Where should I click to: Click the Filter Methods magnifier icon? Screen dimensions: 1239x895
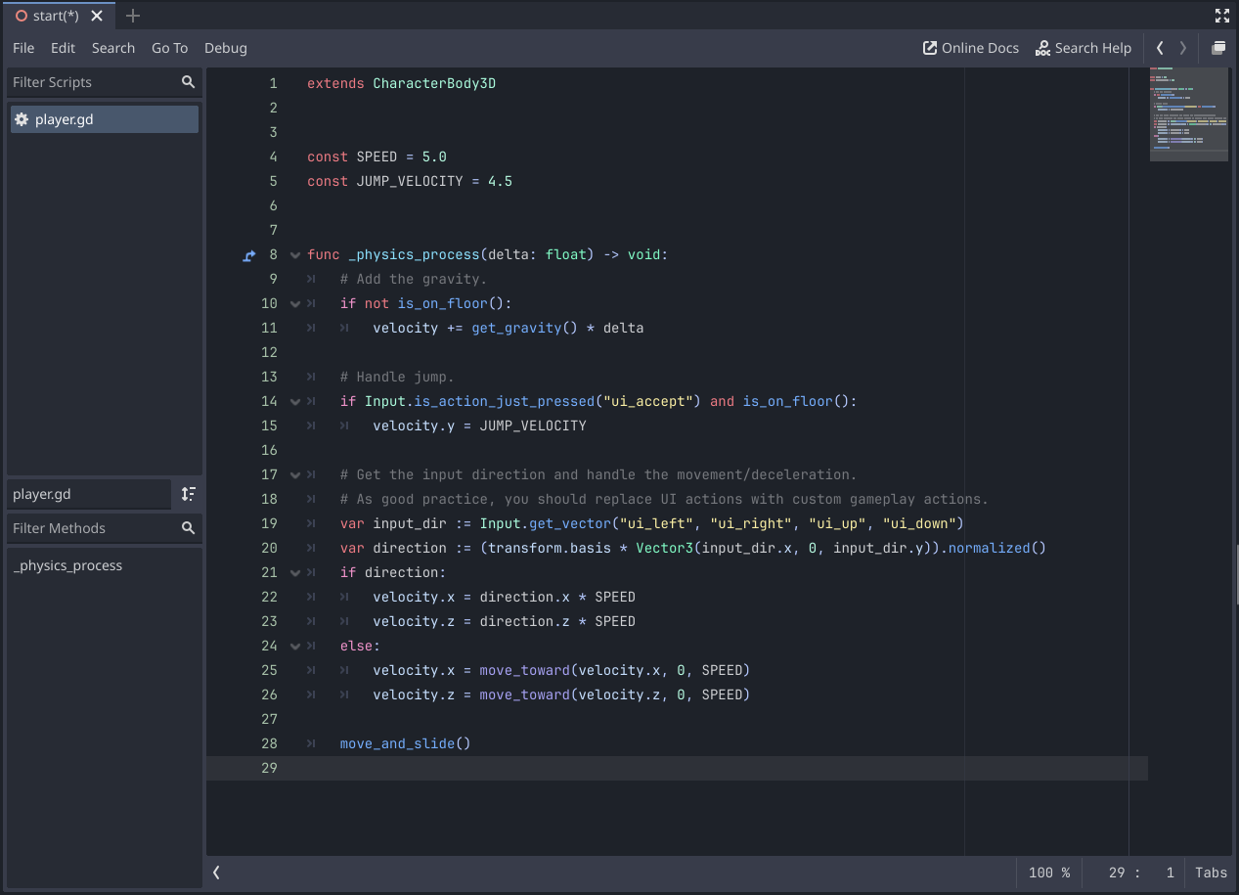click(x=186, y=528)
